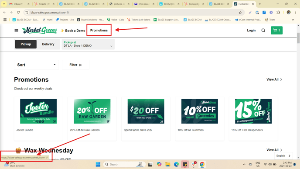Open Chrome three-dot menu

[296, 13]
